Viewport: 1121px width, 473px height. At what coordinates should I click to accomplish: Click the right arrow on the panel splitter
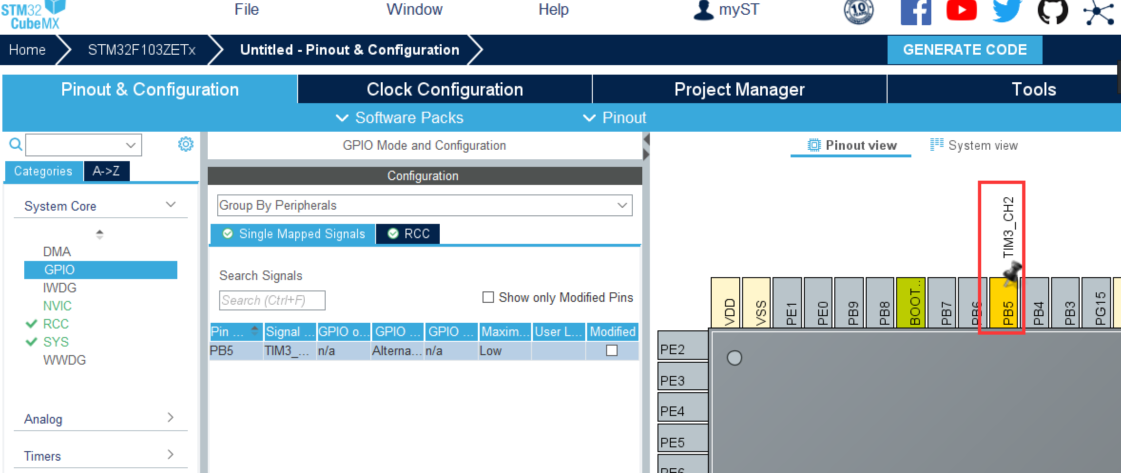[647, 154]
